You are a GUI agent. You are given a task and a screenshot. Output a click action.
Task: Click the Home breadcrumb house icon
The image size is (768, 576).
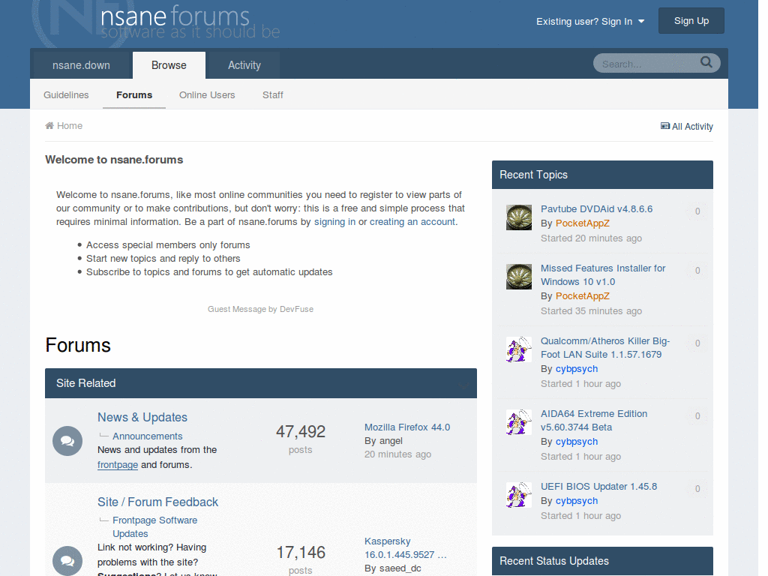[x=49, y=126]
